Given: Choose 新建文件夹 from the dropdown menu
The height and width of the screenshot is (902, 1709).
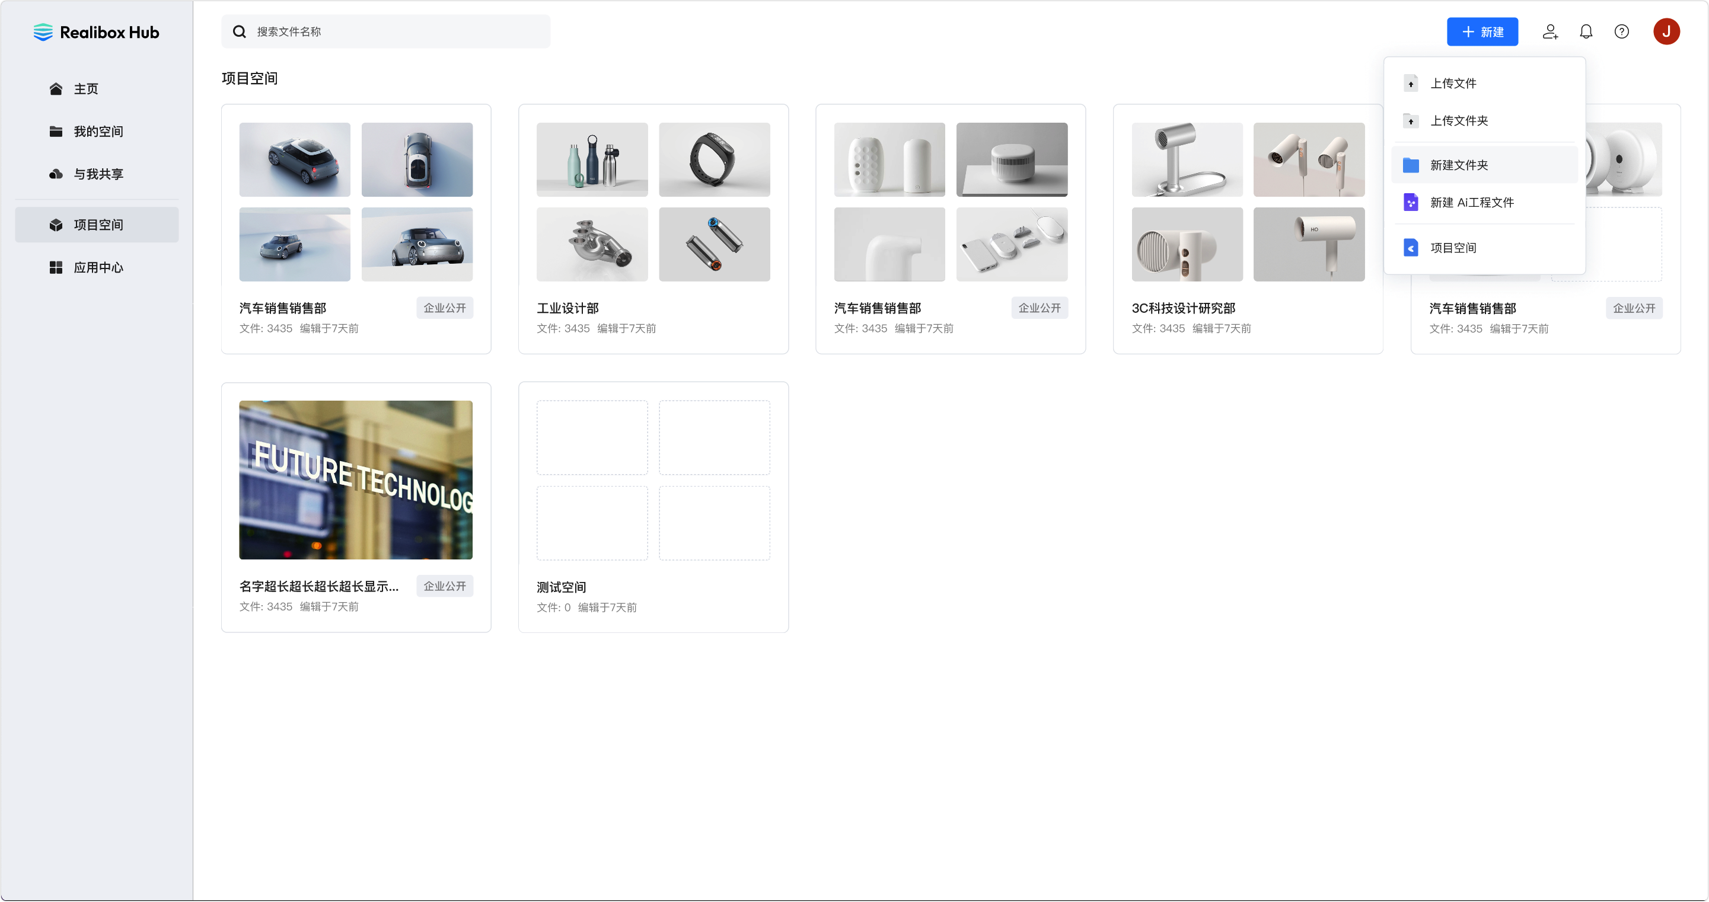Looking at the screenshot, I should tap(1484, 165).
